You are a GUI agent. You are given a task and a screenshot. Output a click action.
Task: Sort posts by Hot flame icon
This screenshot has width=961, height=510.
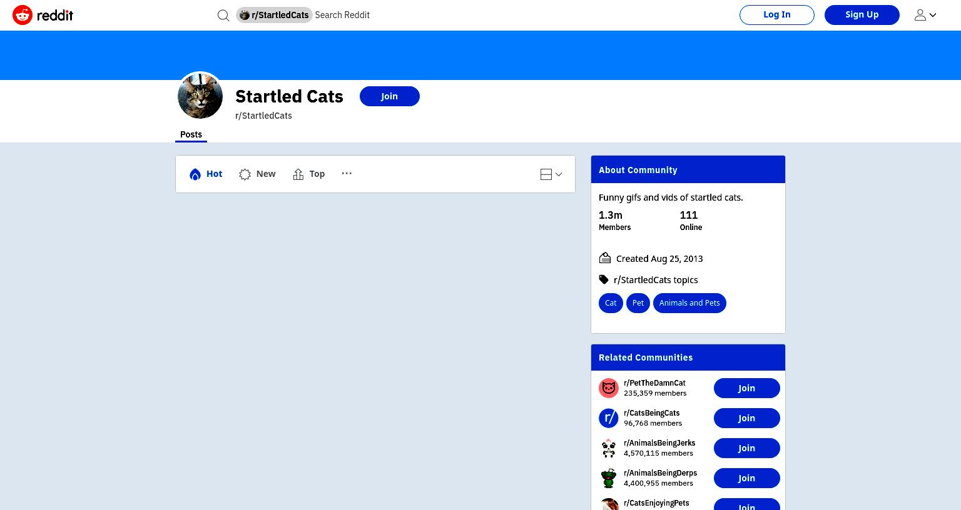coord(195,174)
